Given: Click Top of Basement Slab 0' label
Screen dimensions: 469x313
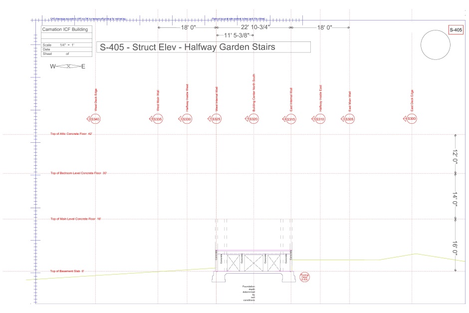Looking at the screenshot, I should tap(67, 271).
